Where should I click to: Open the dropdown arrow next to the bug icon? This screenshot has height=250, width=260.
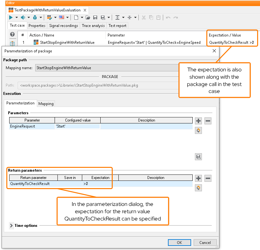[41, 17]
